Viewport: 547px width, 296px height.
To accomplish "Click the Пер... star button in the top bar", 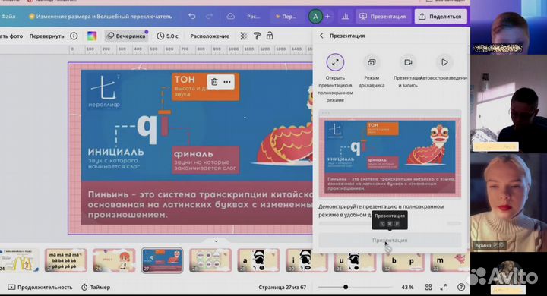I will [286, 17].
